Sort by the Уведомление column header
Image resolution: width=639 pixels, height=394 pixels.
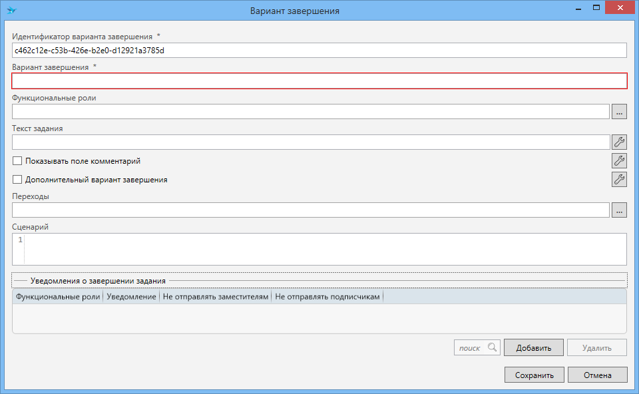(131, 297)
